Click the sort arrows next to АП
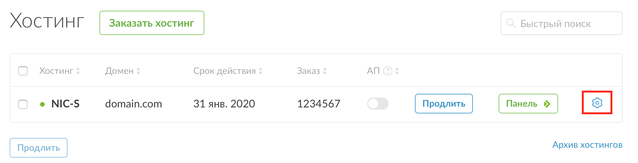The width and height of the screenshot is (638, 163). click(x=397, y=71)
